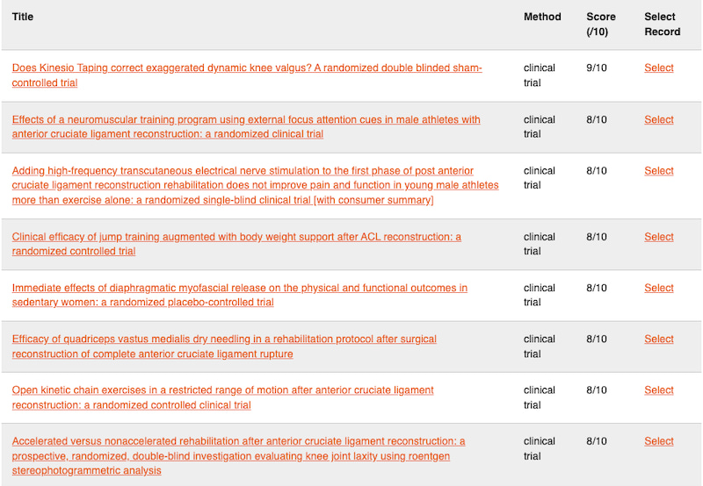Image resolution: width=703 pixels, height=486 pixels.
Task: Open the transcutaneous electrical nerve stimulation article
Action: coord(243,171)
